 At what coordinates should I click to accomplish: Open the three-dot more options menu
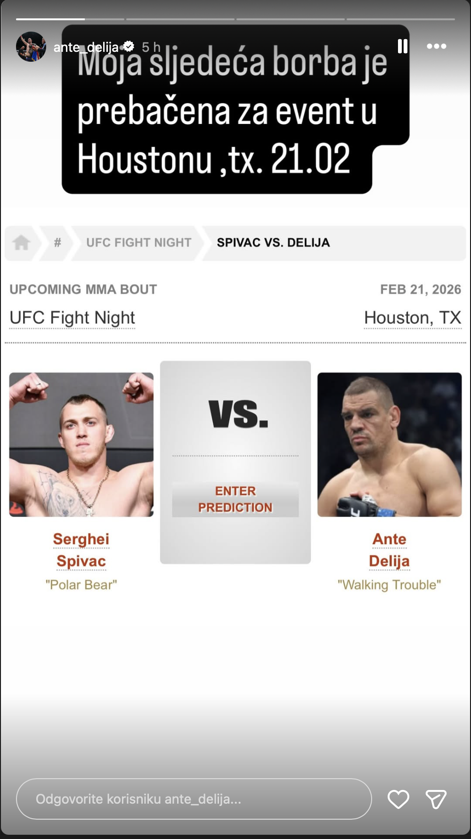click(436, 46)
